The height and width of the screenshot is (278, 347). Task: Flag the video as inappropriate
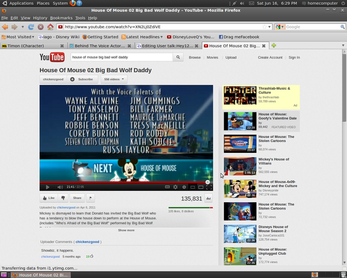coord(91,198)
